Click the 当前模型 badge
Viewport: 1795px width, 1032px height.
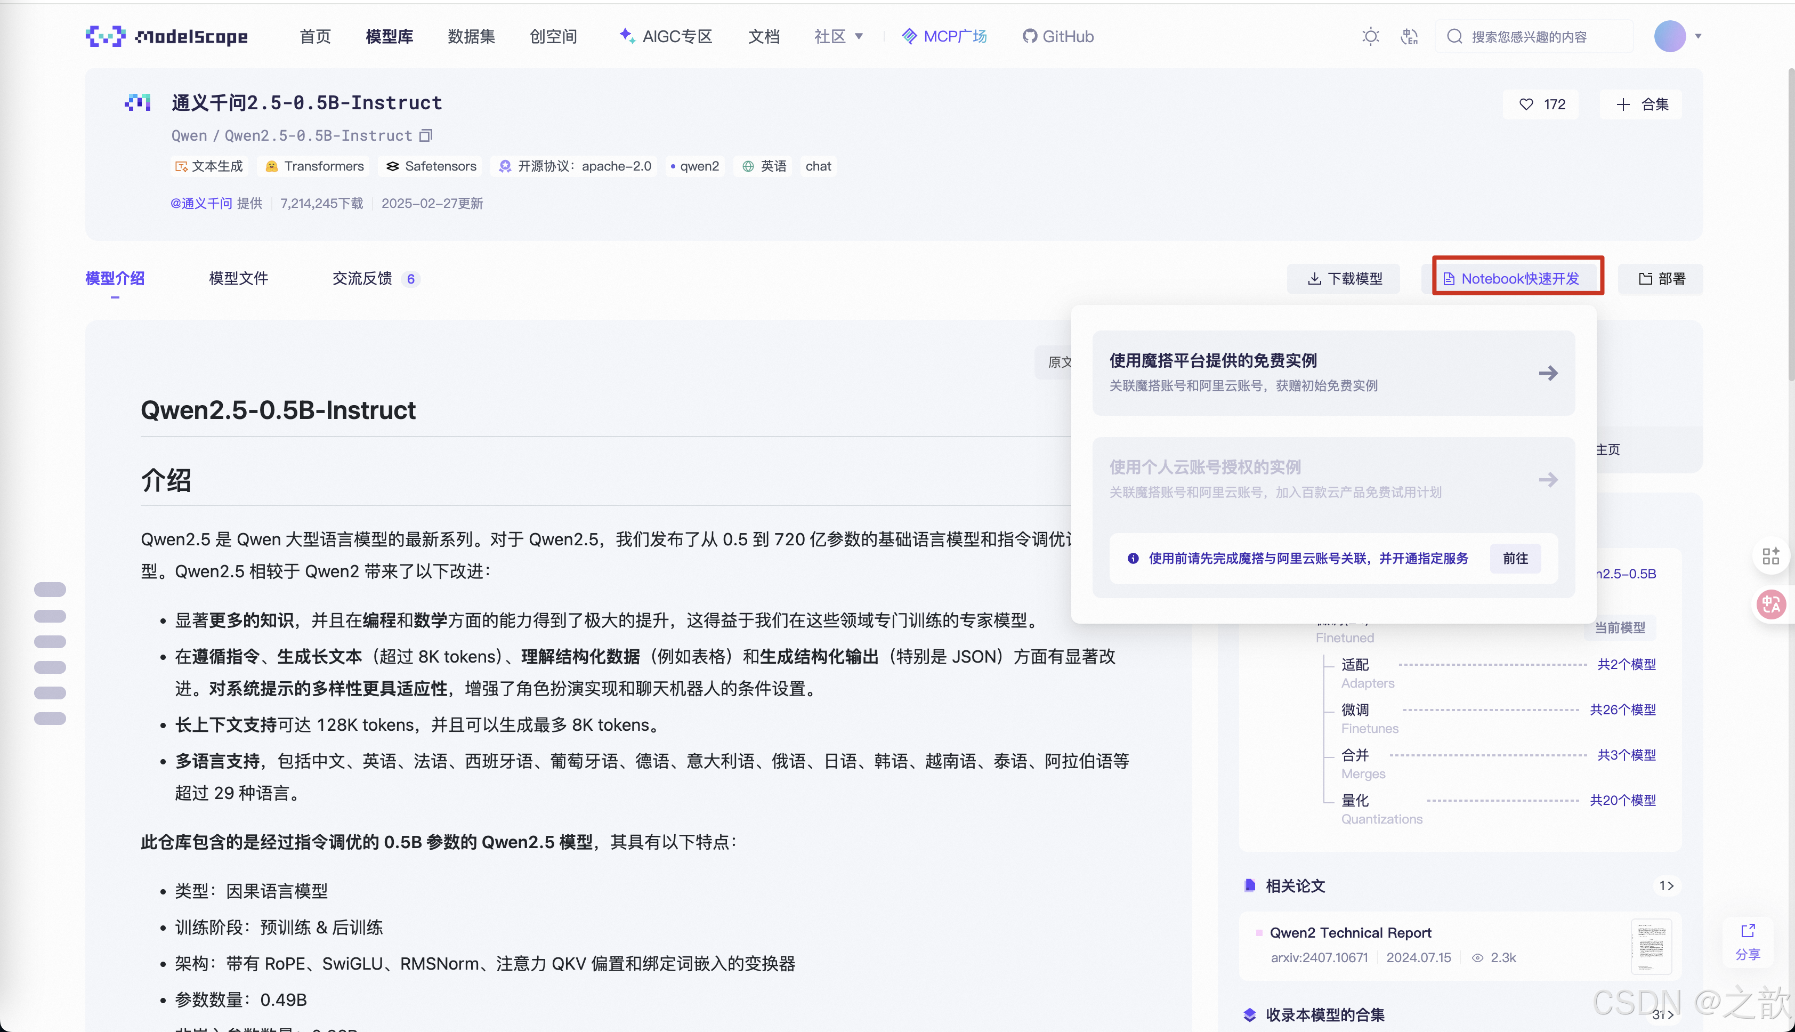[1619, 627]
